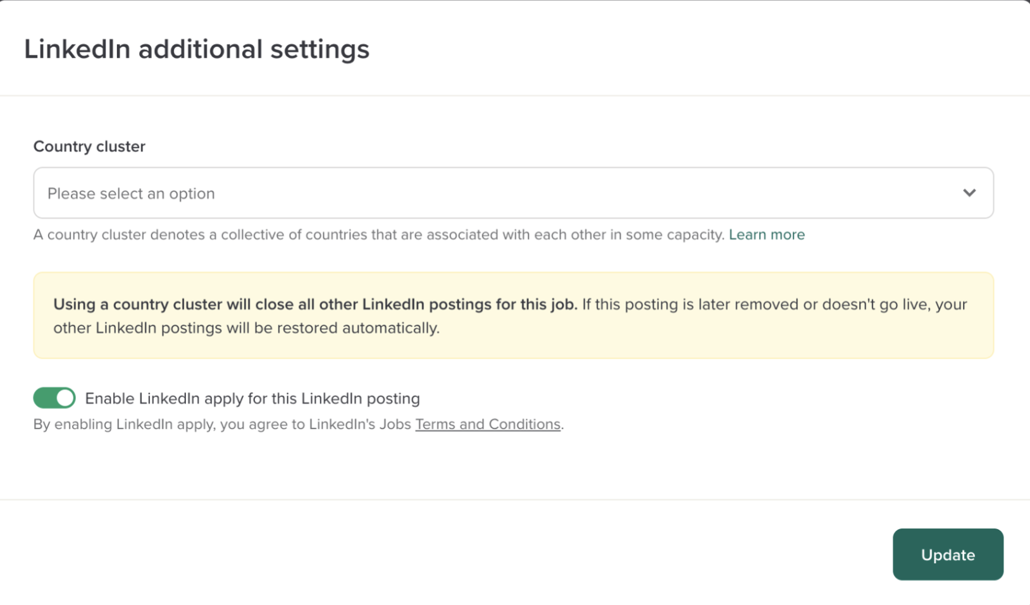Toggle the Enable LinkedIn apply switch

pos(54,398)
